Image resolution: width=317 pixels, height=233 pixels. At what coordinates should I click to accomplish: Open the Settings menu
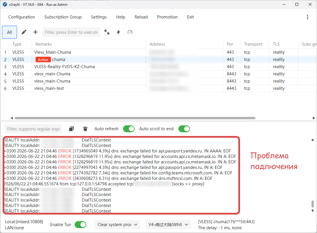[99, 17]
